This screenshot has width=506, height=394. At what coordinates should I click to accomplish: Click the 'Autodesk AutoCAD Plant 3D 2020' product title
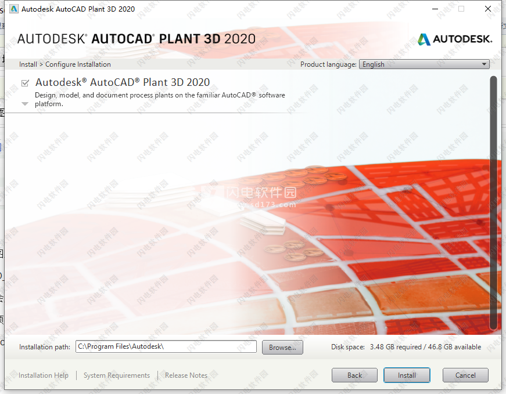tap(123, 82)
